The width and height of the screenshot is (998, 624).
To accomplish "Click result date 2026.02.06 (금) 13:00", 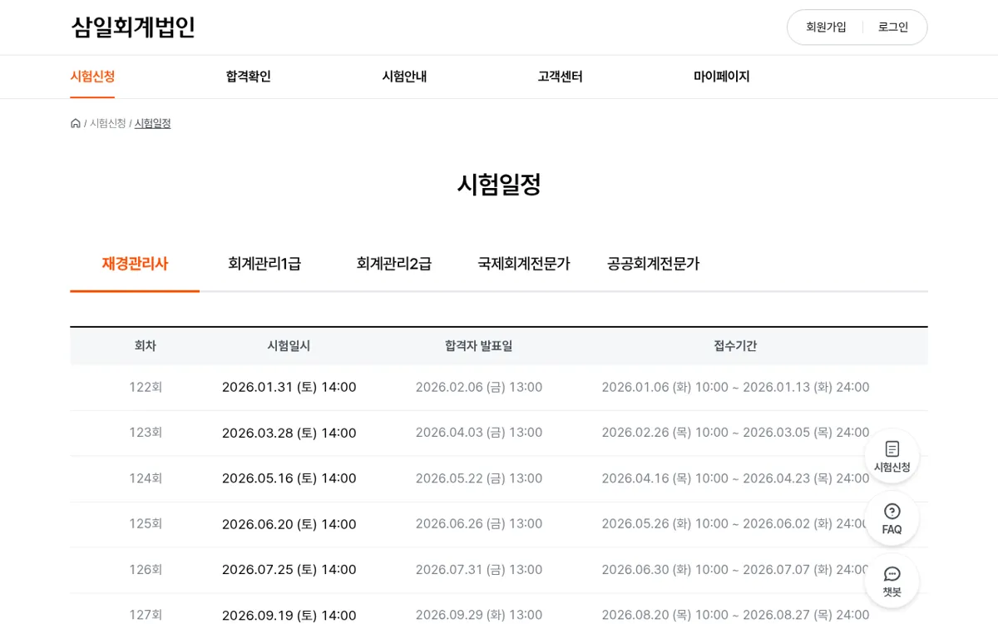I will click(x=479, y=387).
